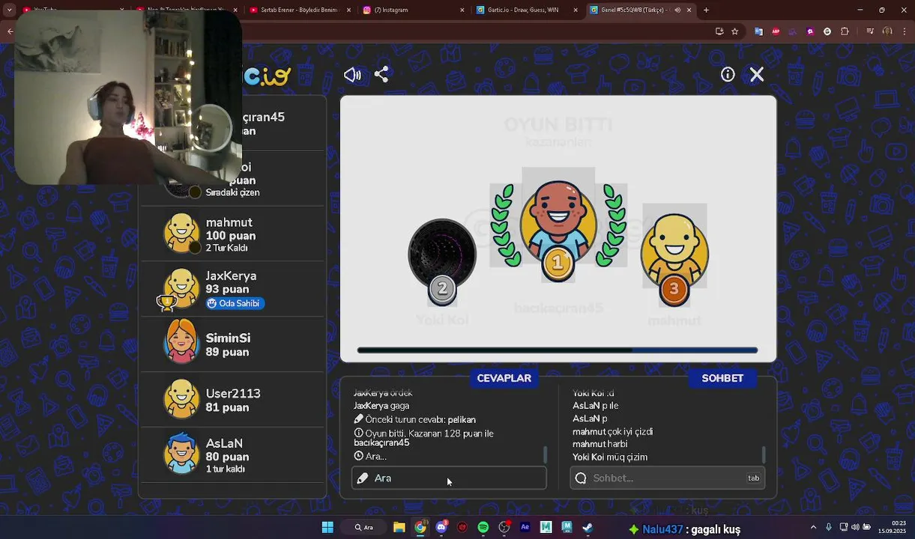This screenshot has width=915, height=539.
Task: Bookmark this page with star icon
Action: [x=735, y=31]
